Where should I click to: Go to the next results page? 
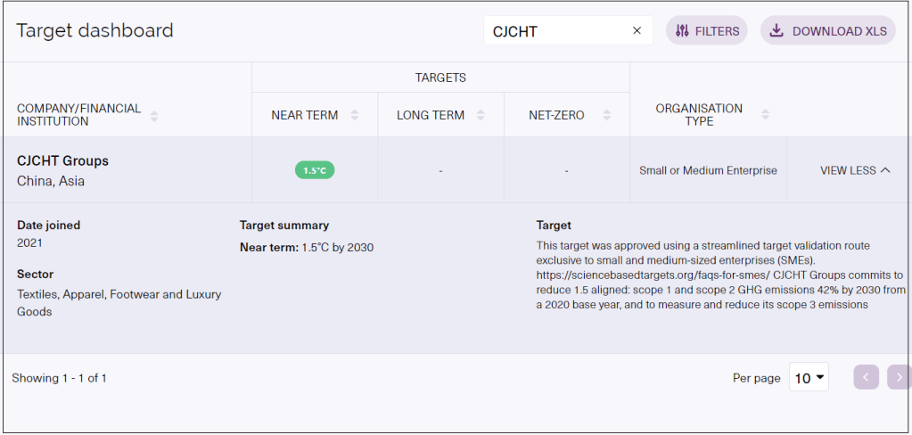pos(899,377)
